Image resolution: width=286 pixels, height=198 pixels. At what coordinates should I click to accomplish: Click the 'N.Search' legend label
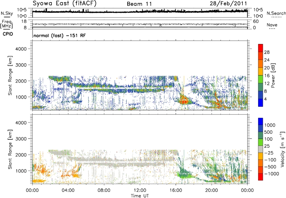[276, 13]
